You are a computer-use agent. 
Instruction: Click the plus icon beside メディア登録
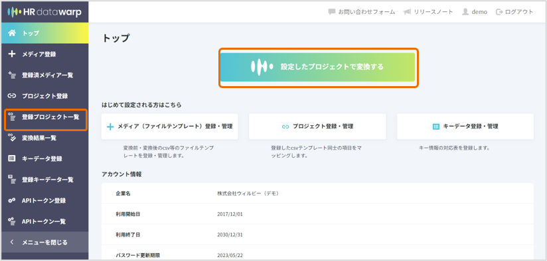click(12, 54)
